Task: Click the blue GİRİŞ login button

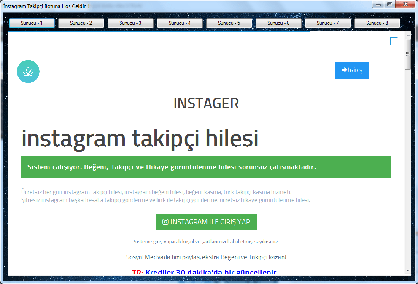Action: pos(352,70)
